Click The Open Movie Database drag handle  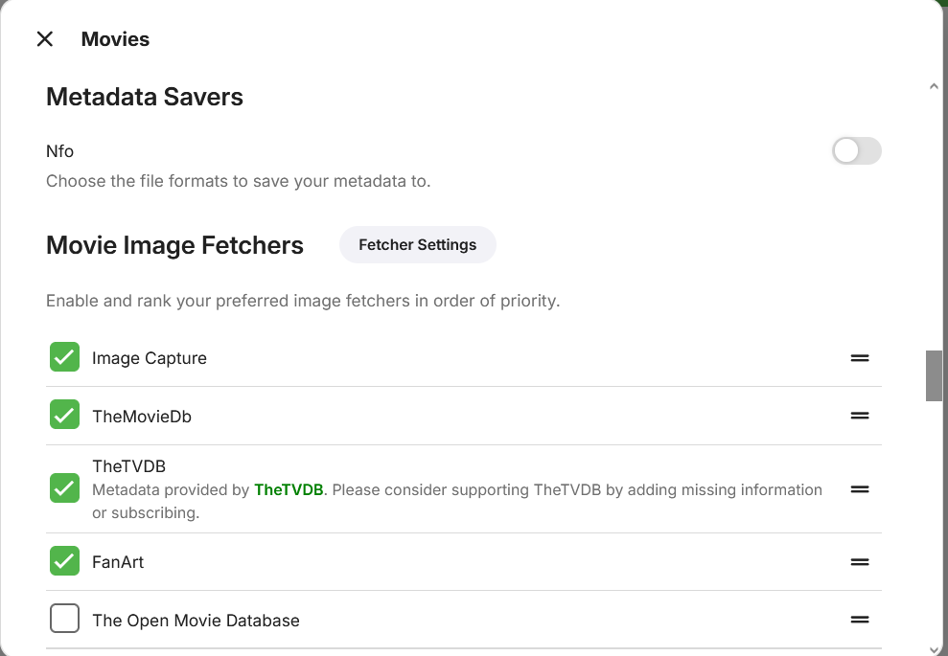pyautogui.click(x=860, y=620)
